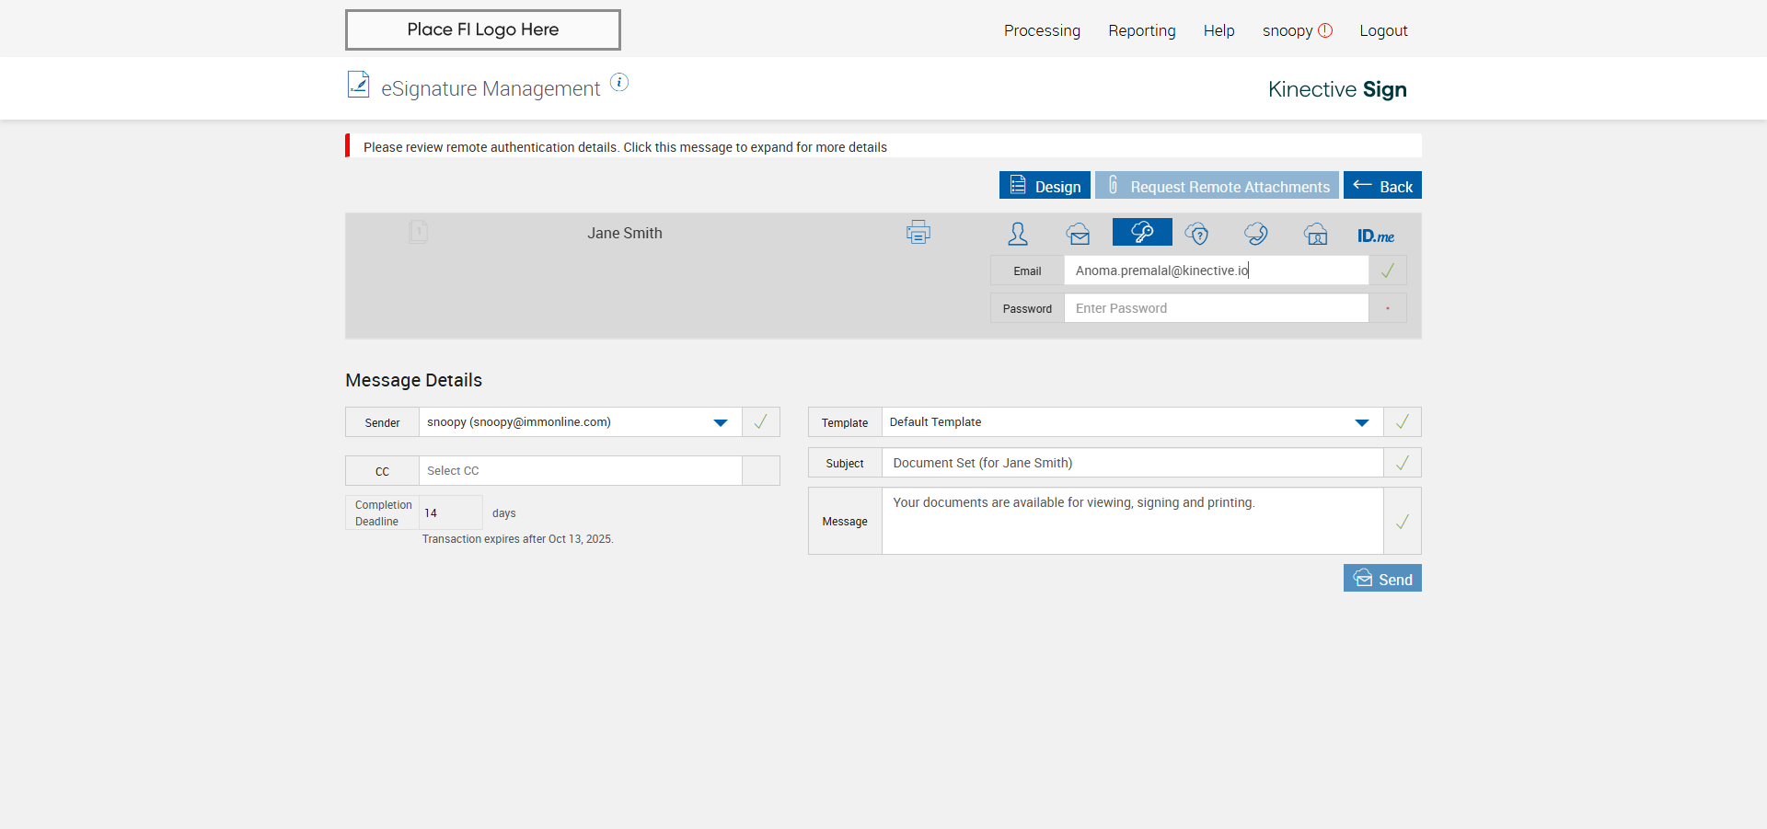
Task: Go back using the Back button
Action: [1381, 186]
